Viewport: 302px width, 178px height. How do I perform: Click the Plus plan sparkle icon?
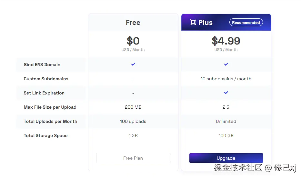pos(193,22)
